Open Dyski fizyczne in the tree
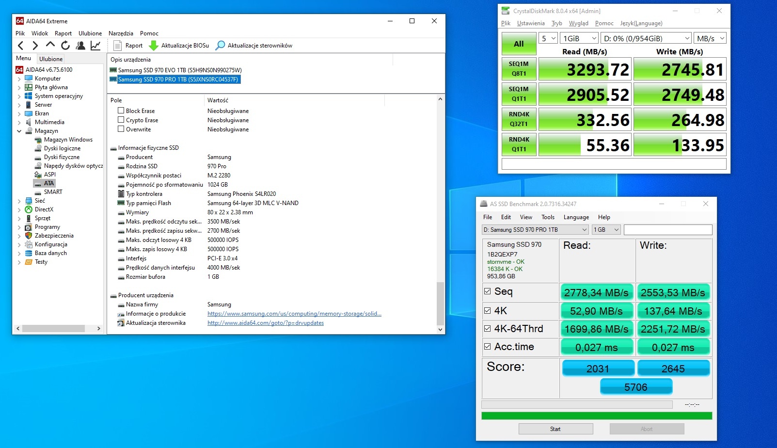The image size is (777, 448). [x=62, y=157]
